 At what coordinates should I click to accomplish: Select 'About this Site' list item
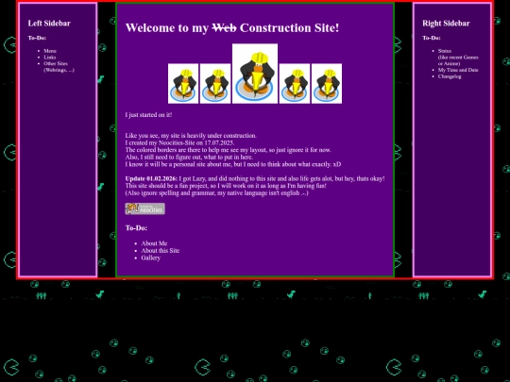coord(161,251)
